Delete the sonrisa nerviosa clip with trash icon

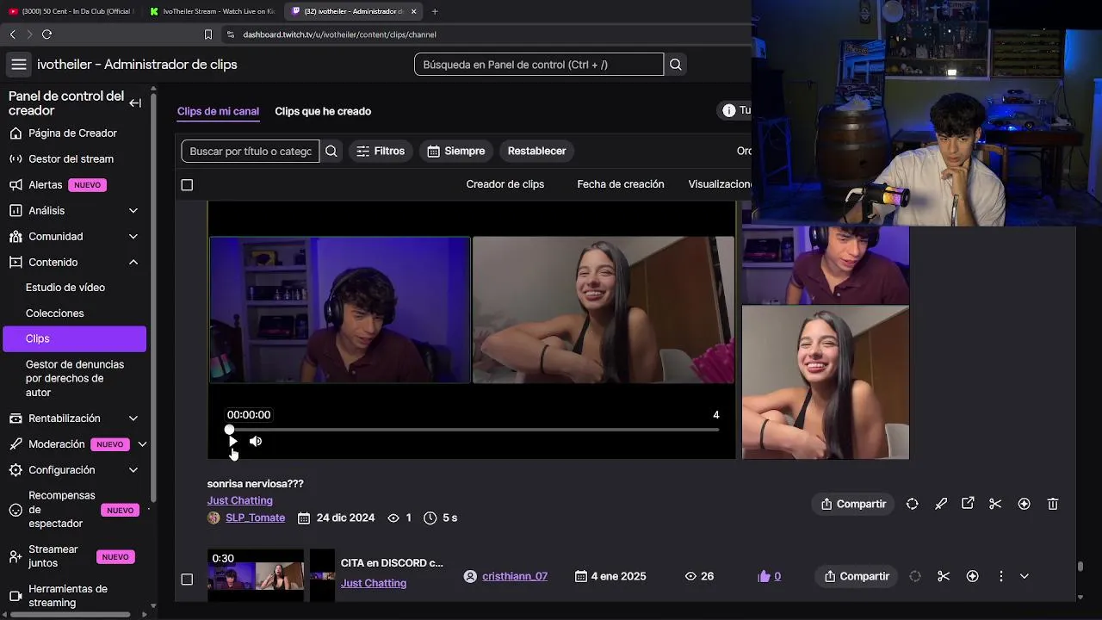[1052, 504]
